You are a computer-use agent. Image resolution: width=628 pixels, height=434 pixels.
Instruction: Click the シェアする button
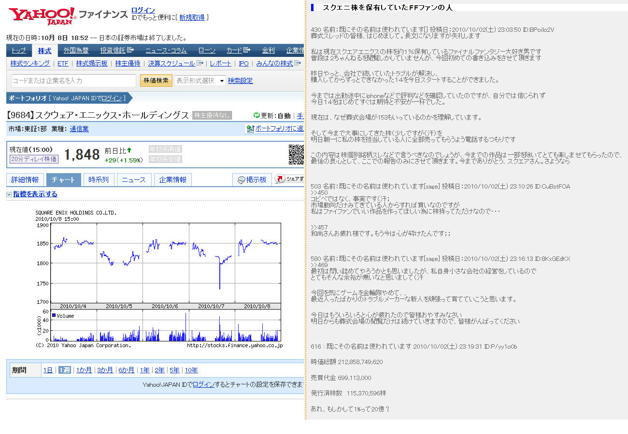pos(289,179)
